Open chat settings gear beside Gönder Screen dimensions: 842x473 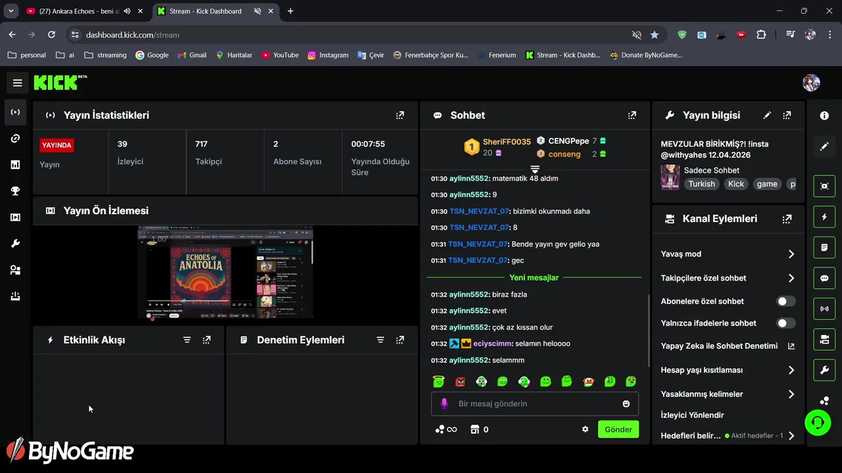(585, 429)
